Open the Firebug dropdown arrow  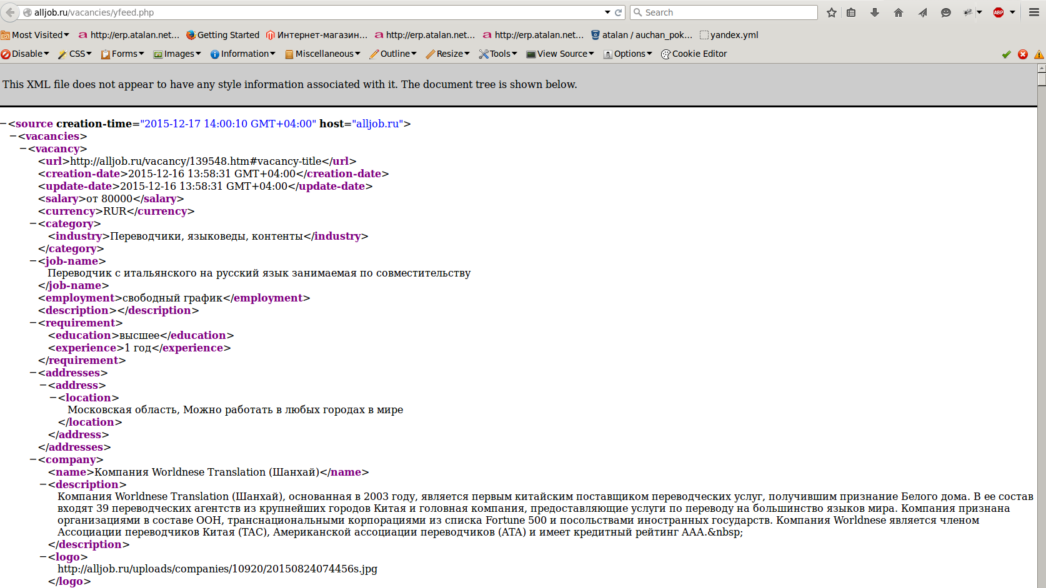click(979, 12)
